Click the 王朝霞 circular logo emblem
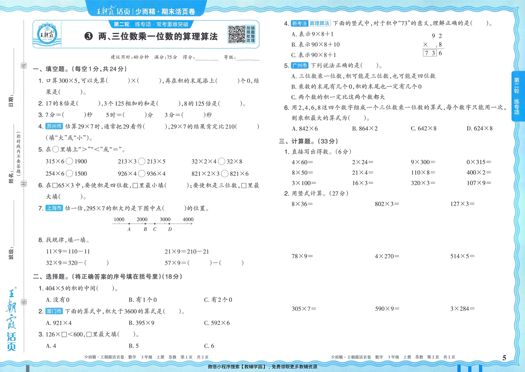Viewport: 525px width, 372px height. coord(48,34)
